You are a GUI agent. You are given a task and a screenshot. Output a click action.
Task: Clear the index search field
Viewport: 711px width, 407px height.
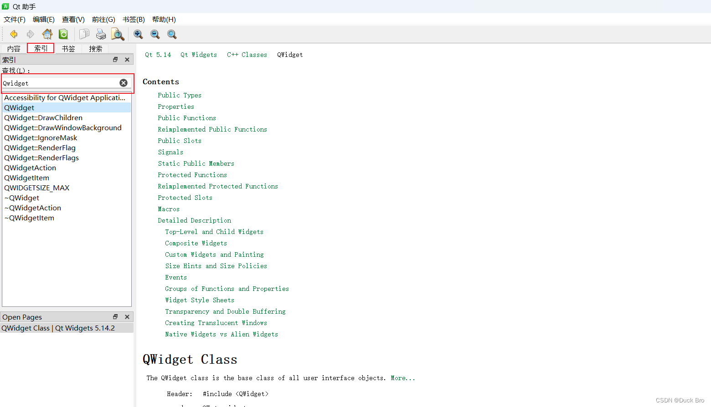[124, 83]
